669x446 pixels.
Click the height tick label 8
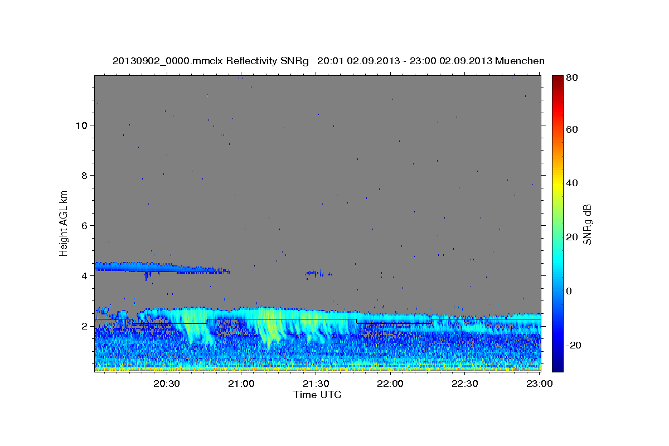[83, 175]
